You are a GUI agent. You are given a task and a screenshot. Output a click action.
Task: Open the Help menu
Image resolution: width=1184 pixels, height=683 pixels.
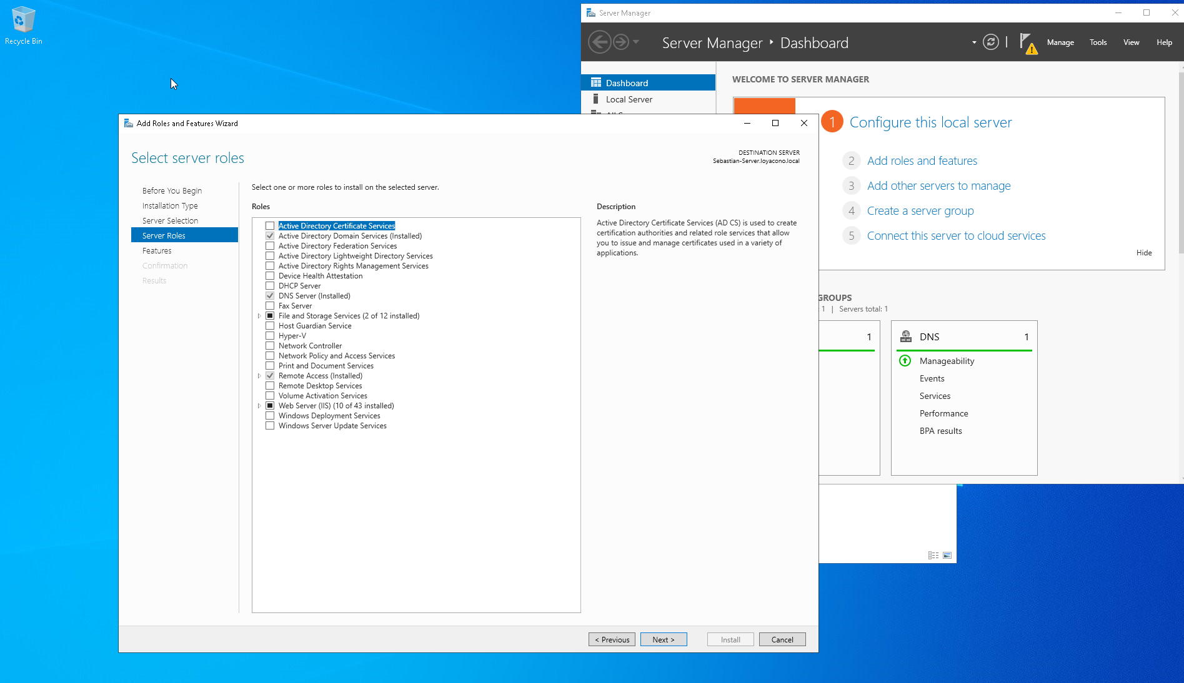click(1164, 42)
